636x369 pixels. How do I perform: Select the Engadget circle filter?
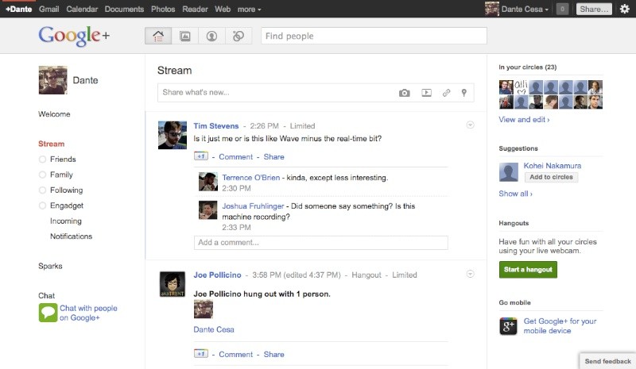click(61, 206)
